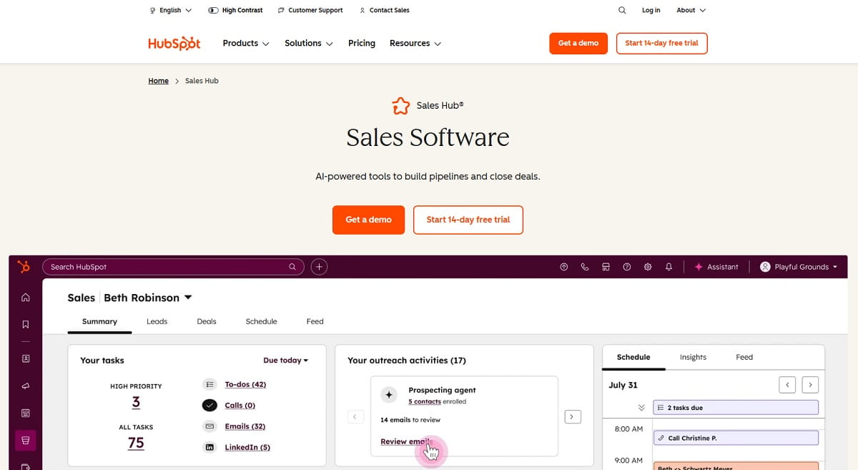Go to the next outreach activity arrow
The height and width of the screenshot is (470, 858).
click(x=573, y=416)
